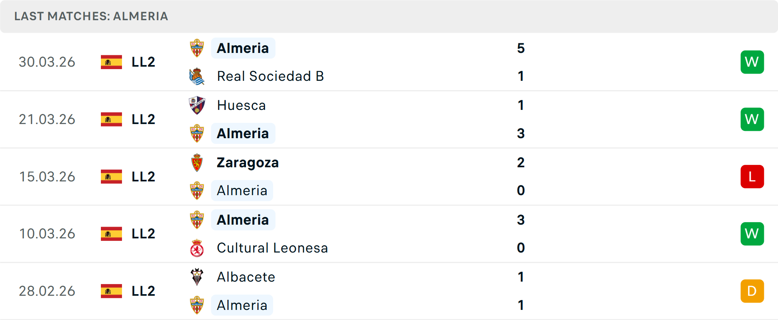The width and height of the screenshot is (778, 320).
Task: Open the Albacete team link
Action: [x=246, y=277]
